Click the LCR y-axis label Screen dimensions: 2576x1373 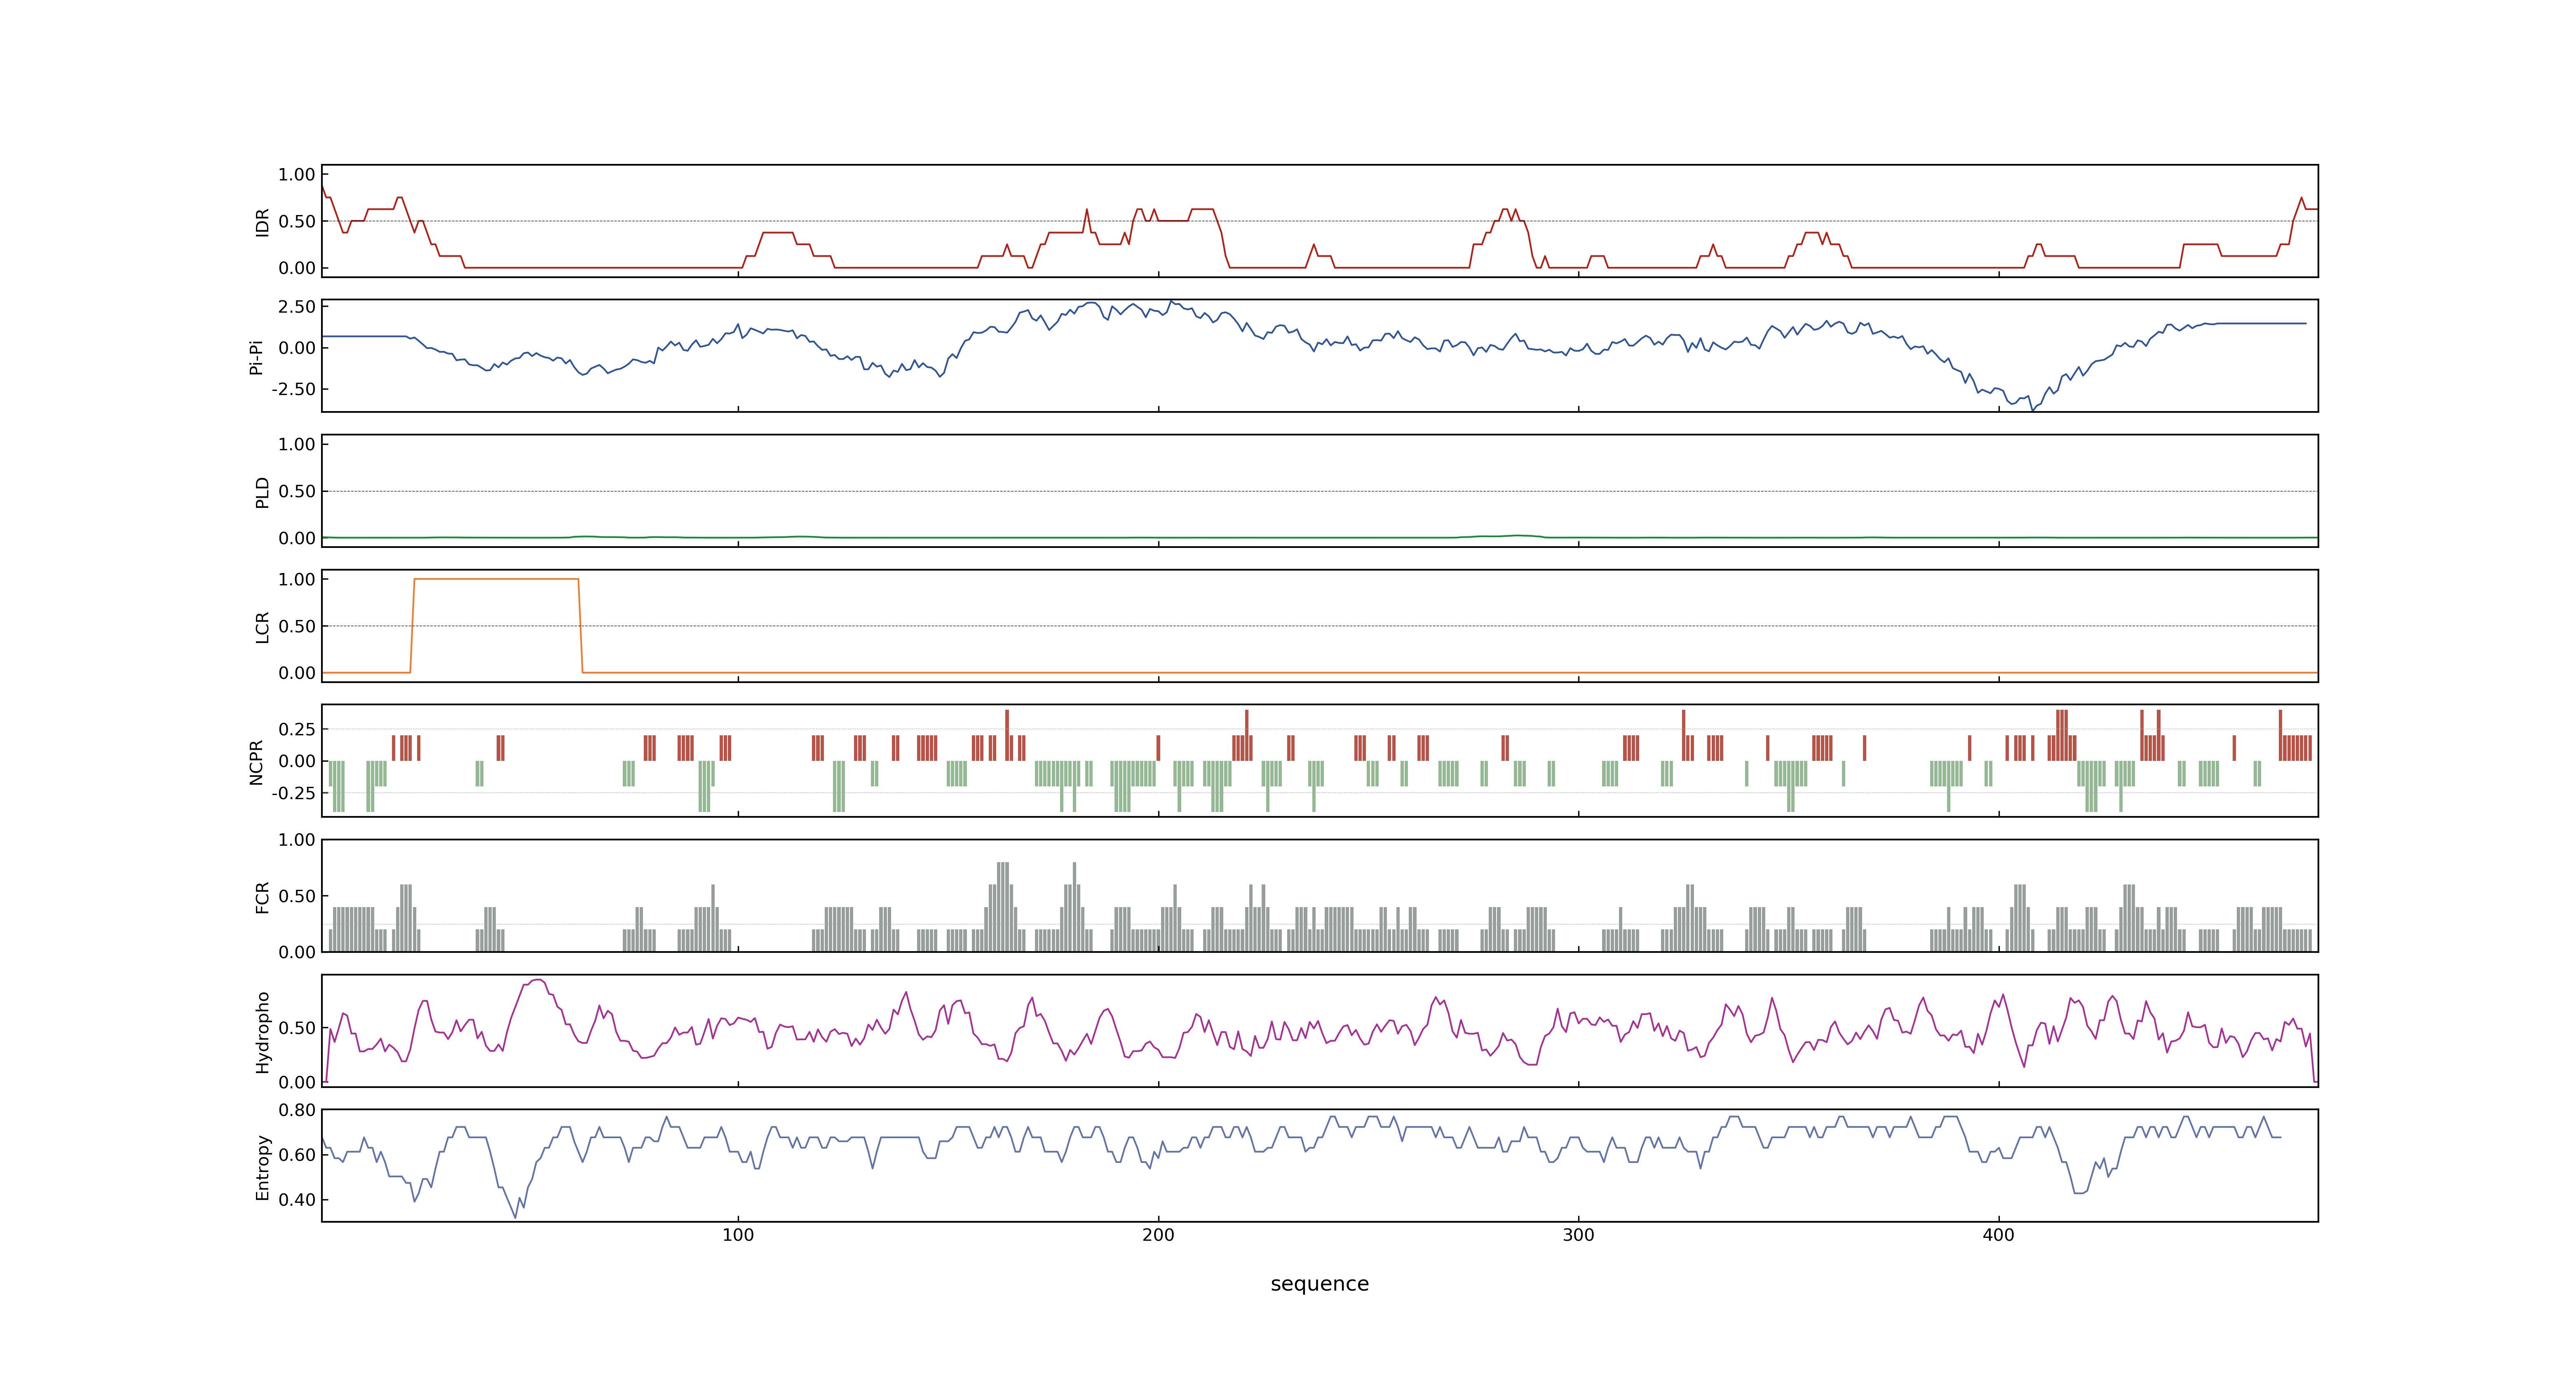click(x=262, y=627)
